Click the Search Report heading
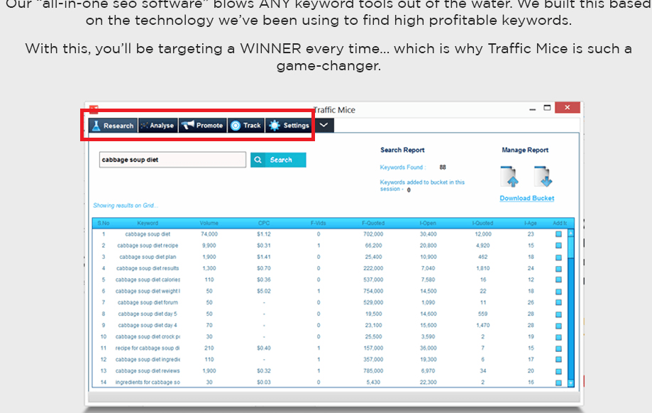 [x=402, y=150]
